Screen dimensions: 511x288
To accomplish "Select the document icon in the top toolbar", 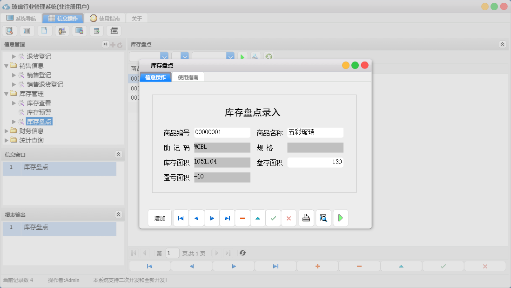I will (x=44, y=30).
